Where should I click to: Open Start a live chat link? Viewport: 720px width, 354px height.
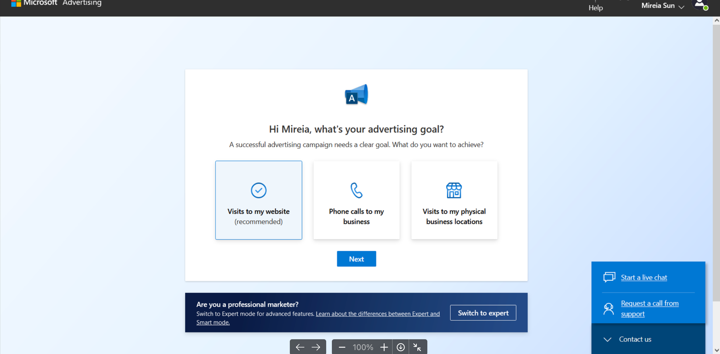tap(644, 277)
